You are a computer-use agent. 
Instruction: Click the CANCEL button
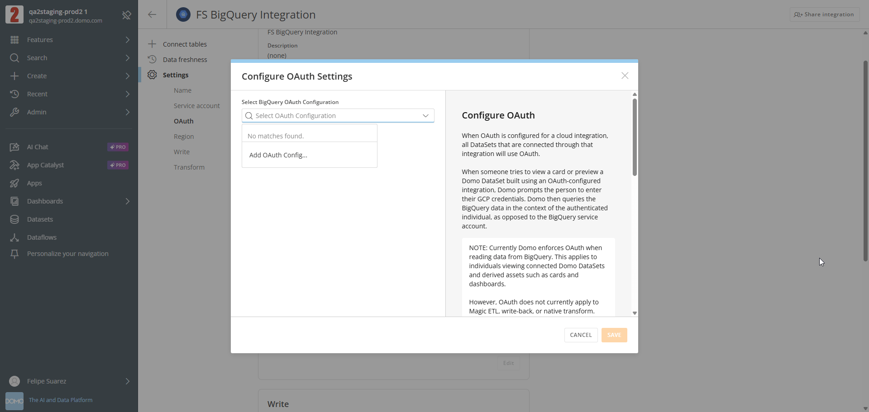(x=581, y=335)
